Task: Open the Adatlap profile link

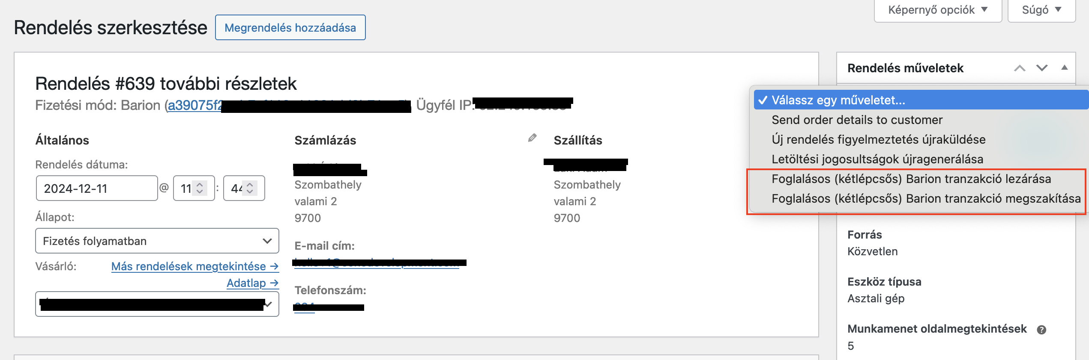Action: (x=253, y=283)
